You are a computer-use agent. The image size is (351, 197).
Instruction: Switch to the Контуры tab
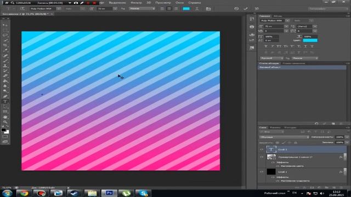(x=290, y=128)
